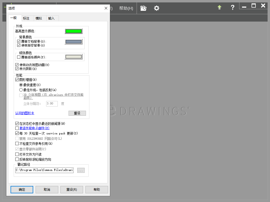The image size is (270, 202).
Task: Click the browse button beside 戳记路径
Action: coord(81,170)
